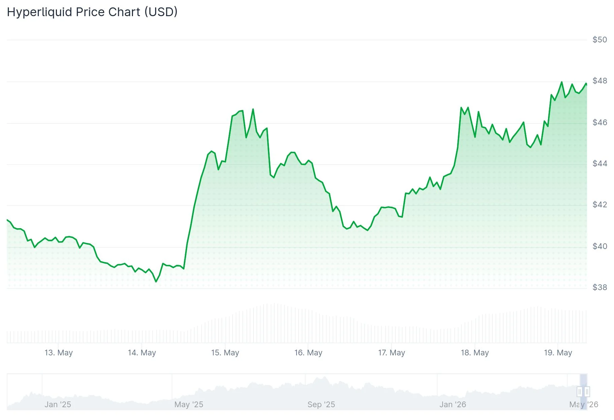
Task: Click Jan '26 in the range navigator
Action: click(x=453, y=405)
